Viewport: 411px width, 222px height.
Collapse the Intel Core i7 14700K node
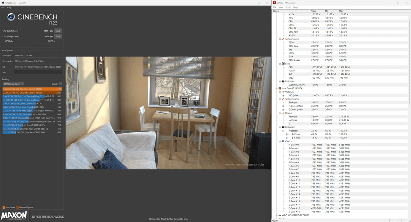(277, 89)
